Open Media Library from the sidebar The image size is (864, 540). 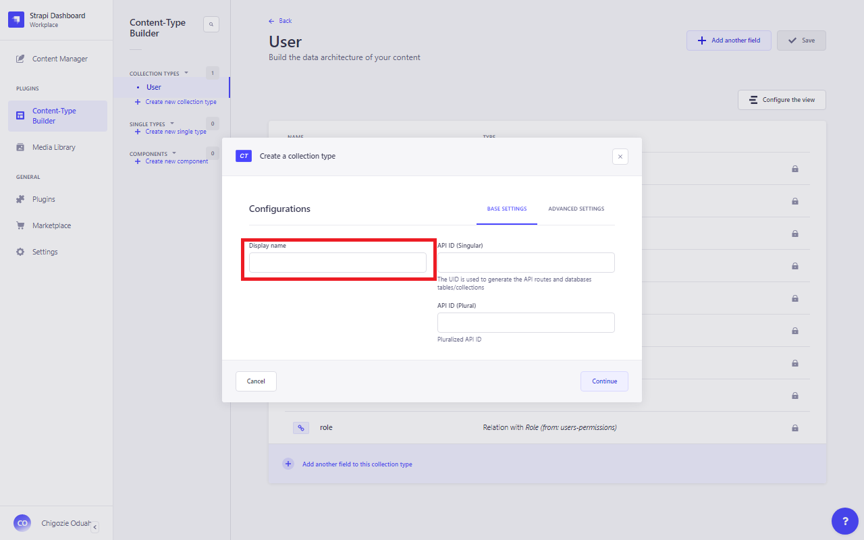[54, 147]
